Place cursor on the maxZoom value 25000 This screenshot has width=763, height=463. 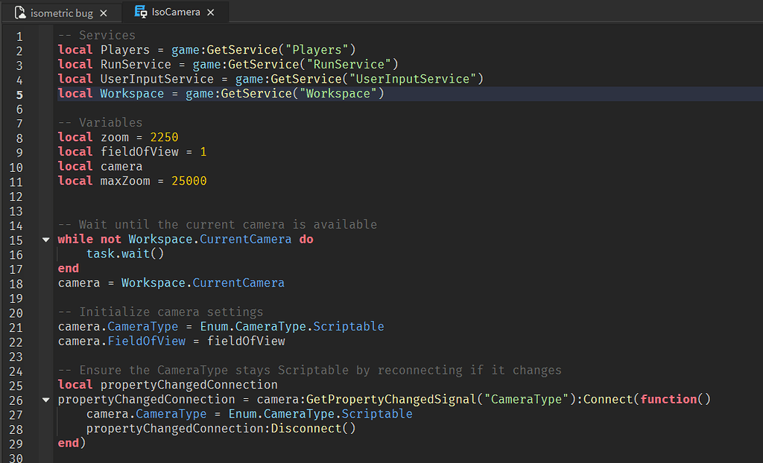189,181
